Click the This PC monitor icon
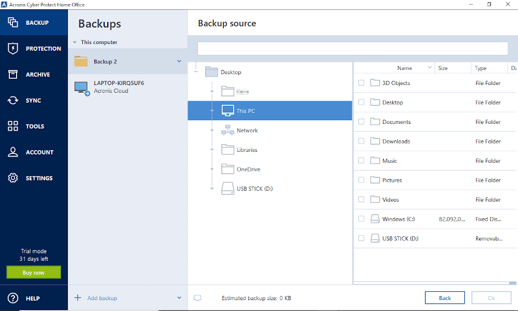 pyautogui.click(x=227, y=111)
